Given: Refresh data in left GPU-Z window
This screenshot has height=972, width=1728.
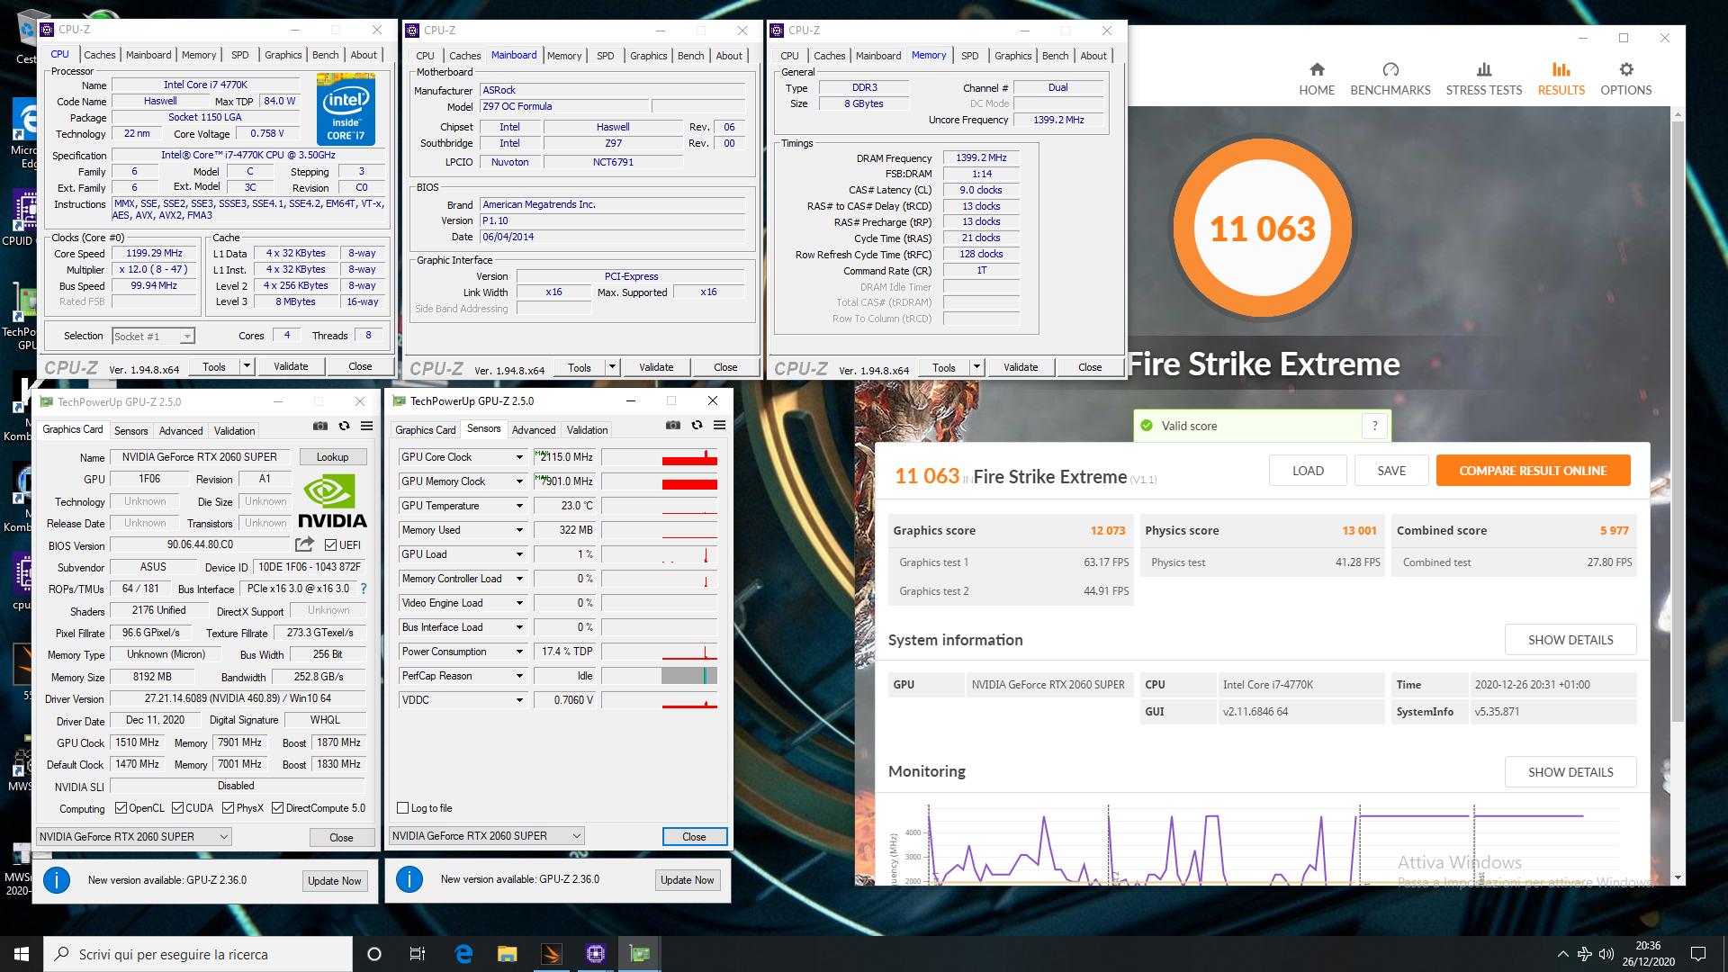Looking at the screenshot, I should (344, 426).
